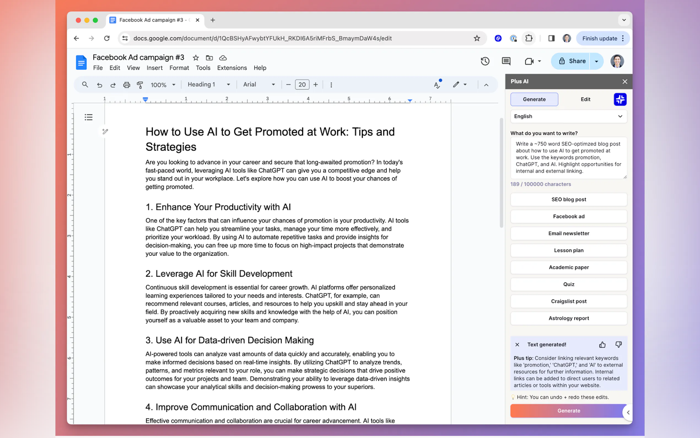The image size is (700, 438).
Task: Click the font size 20 field
Action: pyautogui.click(x=302, y=85)
